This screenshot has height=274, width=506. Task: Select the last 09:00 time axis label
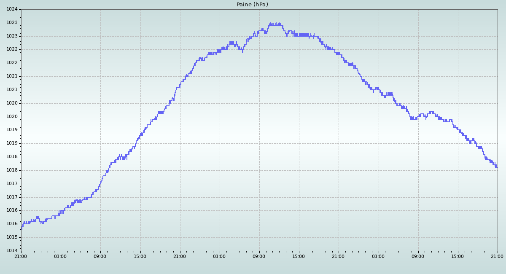[418, 256]
